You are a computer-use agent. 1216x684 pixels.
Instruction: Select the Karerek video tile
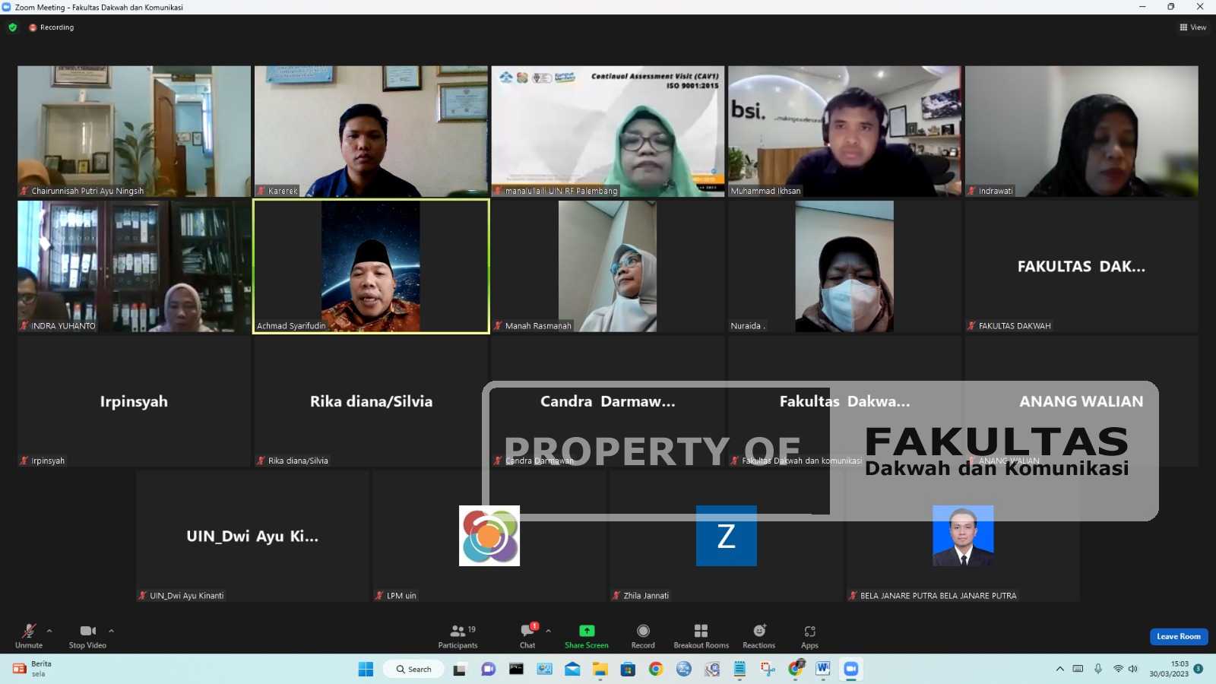point(371,131)
